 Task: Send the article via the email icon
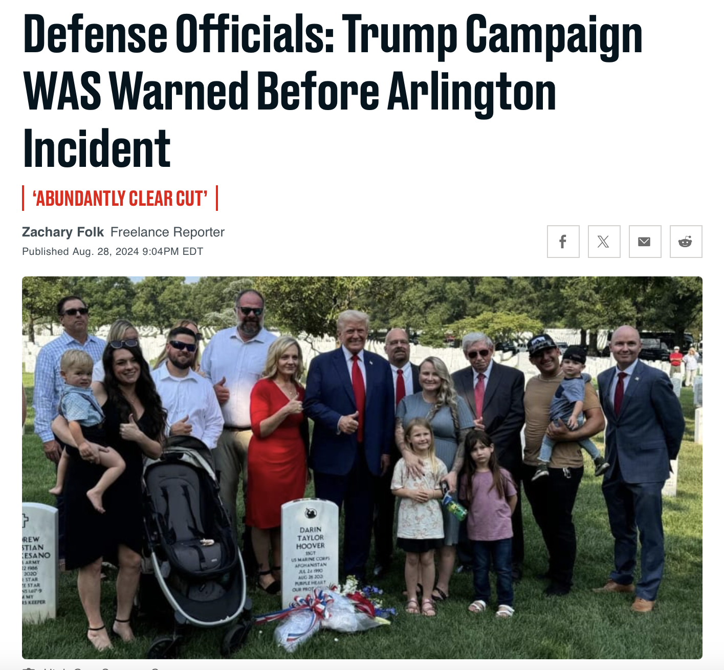[645, 242]
